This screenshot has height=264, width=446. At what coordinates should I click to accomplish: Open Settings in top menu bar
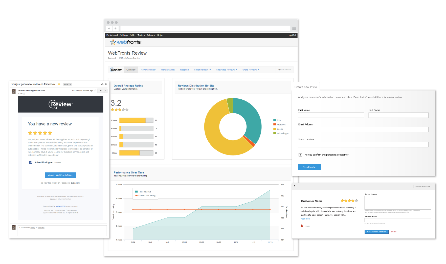pos(124,35)
